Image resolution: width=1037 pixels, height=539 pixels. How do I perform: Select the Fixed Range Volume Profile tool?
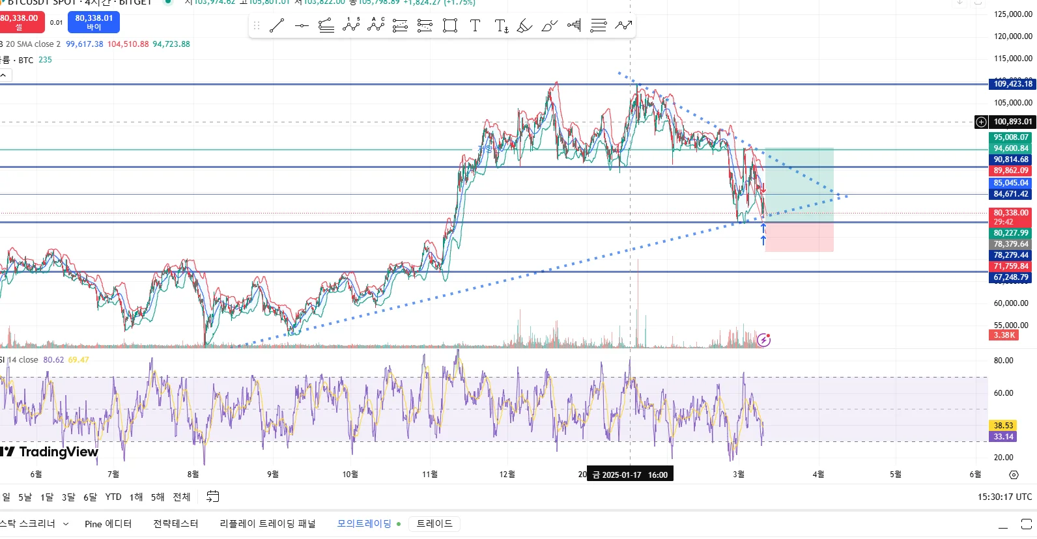tap(574, 25)
